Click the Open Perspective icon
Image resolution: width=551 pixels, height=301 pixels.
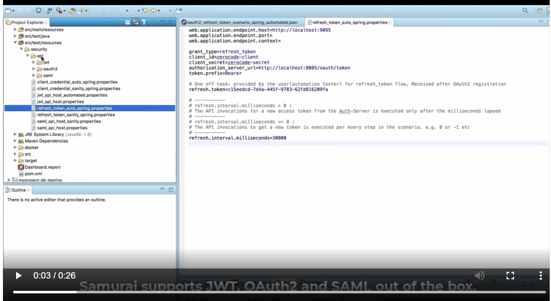[x=540, y=11]
